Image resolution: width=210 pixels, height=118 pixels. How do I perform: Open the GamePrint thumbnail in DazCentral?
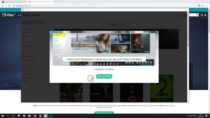[x=101, y=92]
